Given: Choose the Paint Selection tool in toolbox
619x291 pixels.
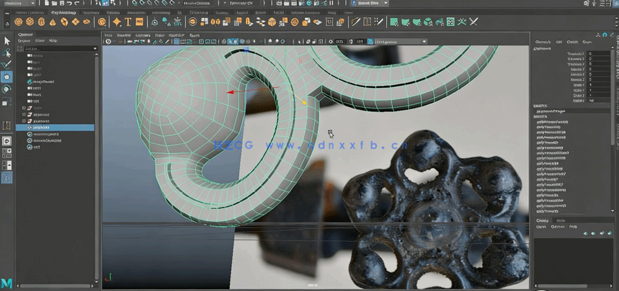Looking at the screenshot, I should click(x=7, y=65).
